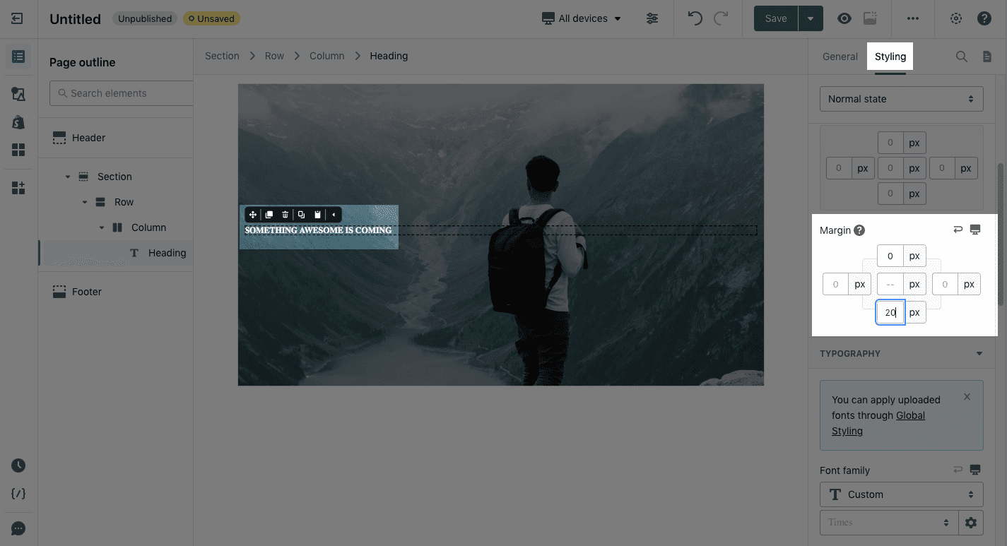Click the template save icon beside preview
1007x546 pixels.
(871, 18)
